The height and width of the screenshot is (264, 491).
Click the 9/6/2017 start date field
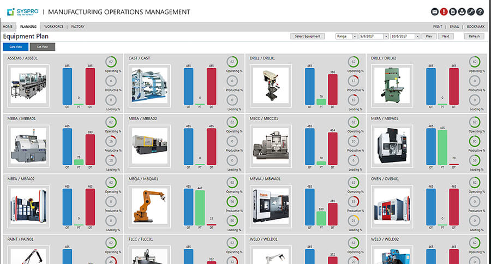(x=372, y=37)
